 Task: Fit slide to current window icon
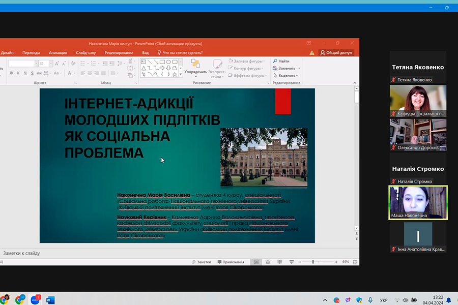pyautogui.click(x=355, y=262)
